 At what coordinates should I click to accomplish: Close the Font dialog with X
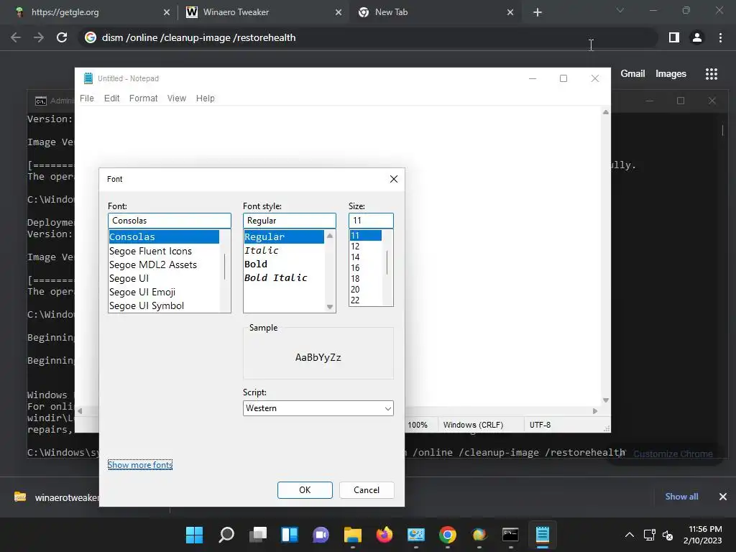394,179
